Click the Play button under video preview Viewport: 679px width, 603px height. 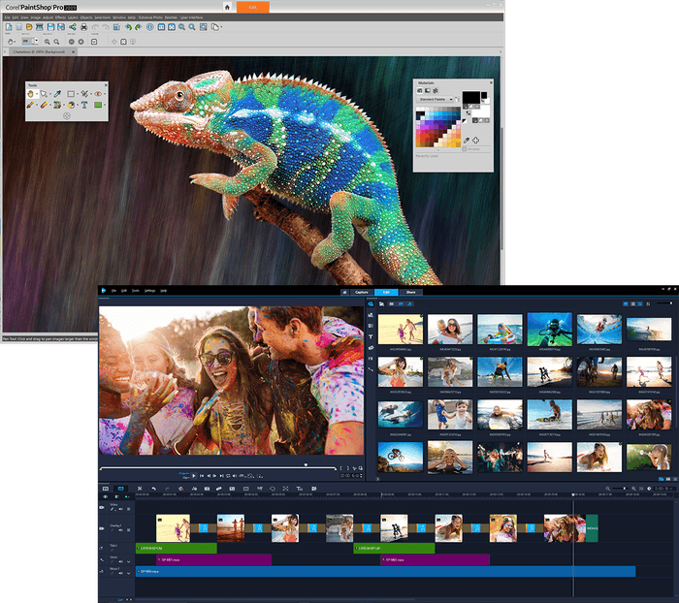point(193,475)
